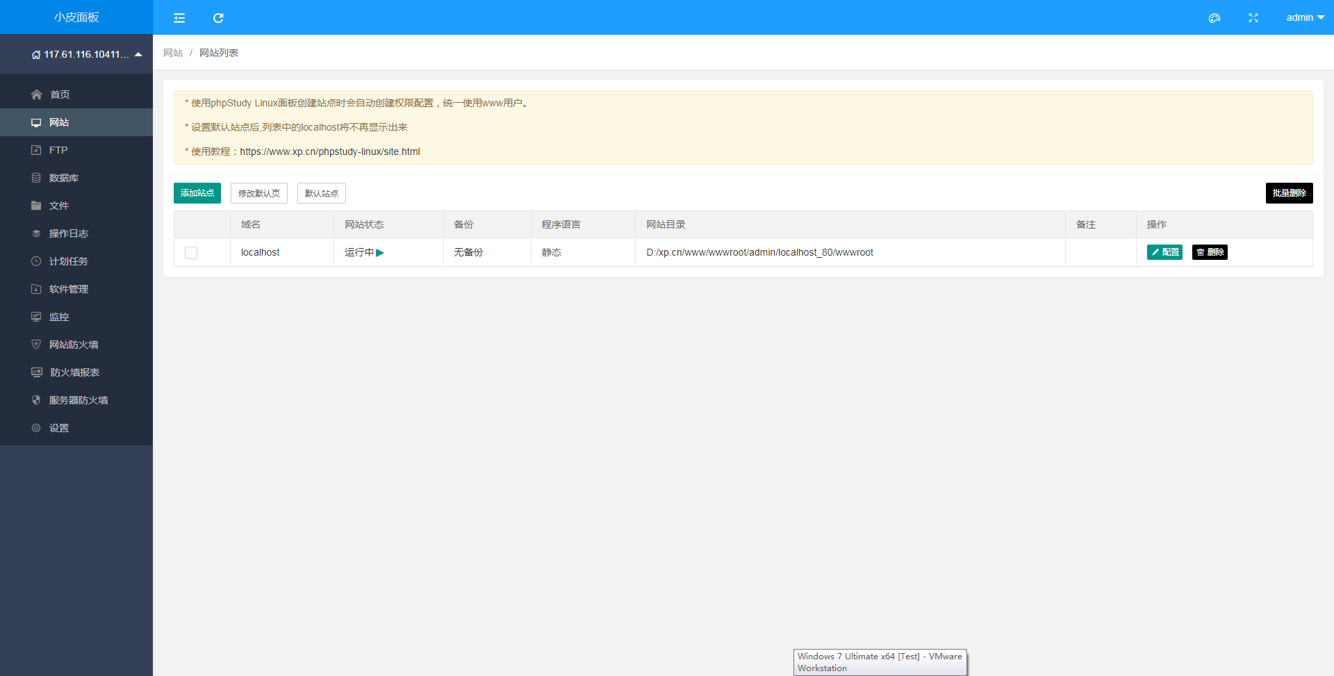Click the shield icon beside 网站防火墙
Image resolution: width=1334 pixels, height=676 pixels.
(36, 345)
